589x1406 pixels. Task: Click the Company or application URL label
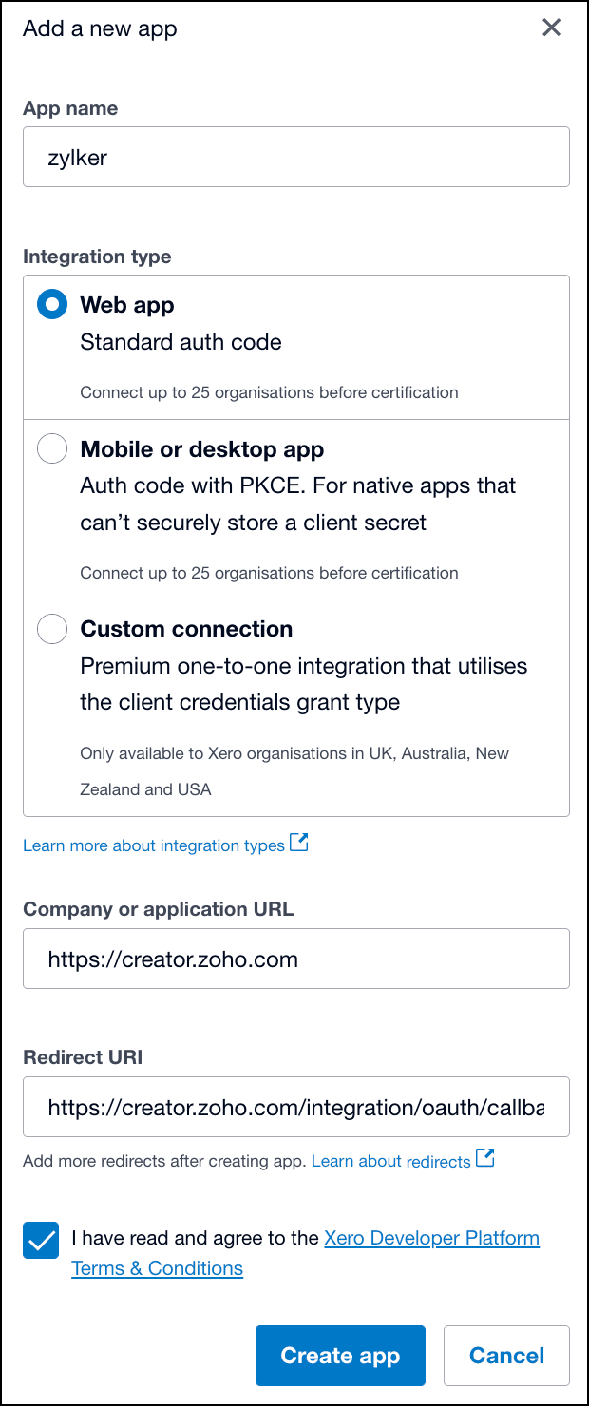point(158,909)
